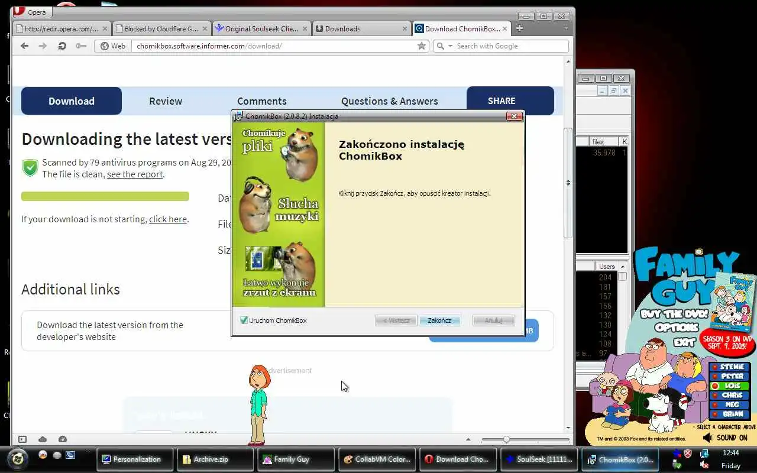Viewport: 757px width, 473px height.
Task: Close the Blocked by Cloudflare tab
Action: [205, 28]
